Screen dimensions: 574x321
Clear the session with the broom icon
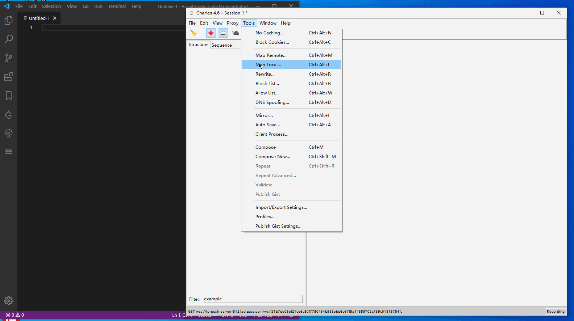pyautogui.click(x=194, y=33)
